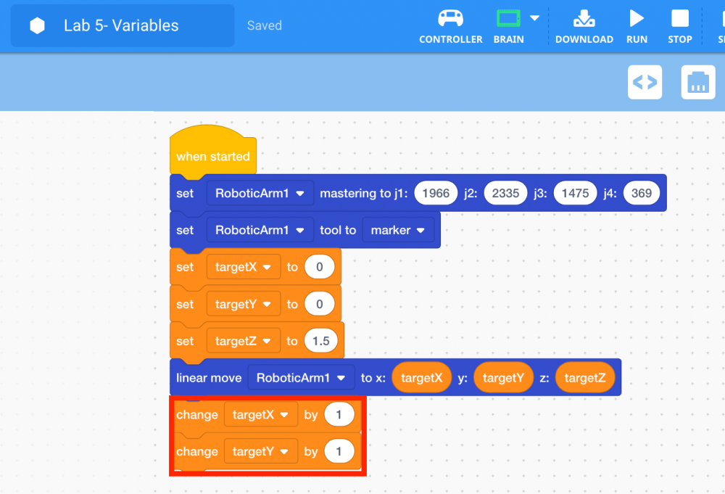The image size is (725, 494).
Task: Click the 'when started' hat block
Action: (x=212, y=155)
